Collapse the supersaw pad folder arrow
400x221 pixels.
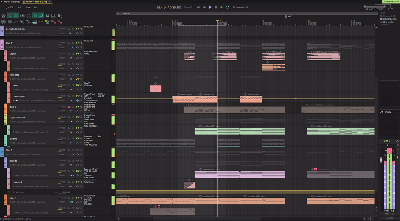(5, 115)
